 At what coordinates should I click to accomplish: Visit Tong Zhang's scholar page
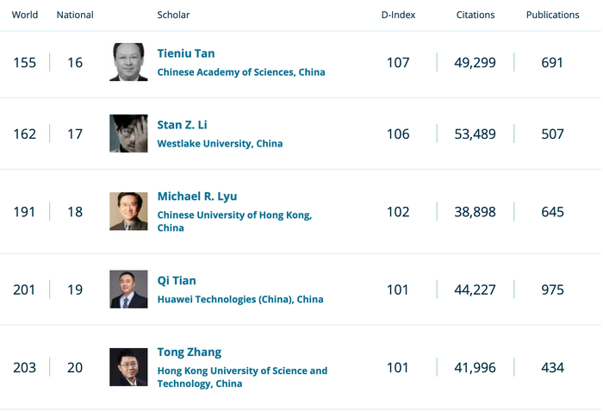click(x=190, y=352)
